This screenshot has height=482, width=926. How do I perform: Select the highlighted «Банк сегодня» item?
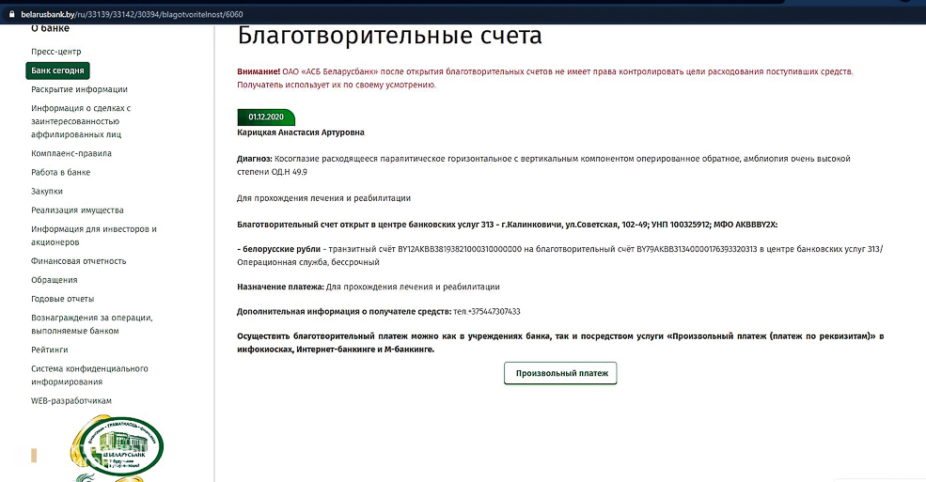[x=58, y=70]
